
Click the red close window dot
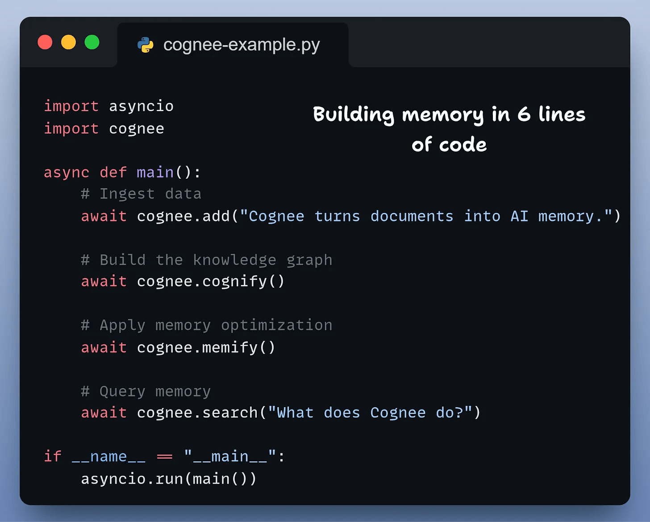click(45, 42)
